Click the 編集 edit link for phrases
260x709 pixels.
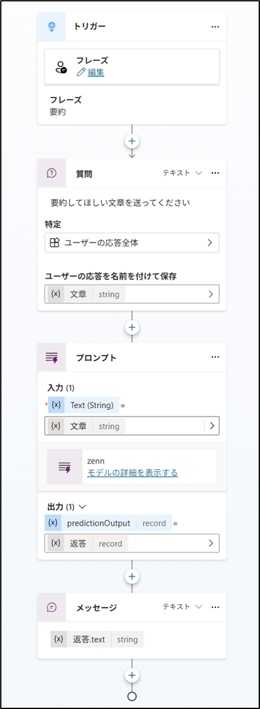[x=96, y=72]
